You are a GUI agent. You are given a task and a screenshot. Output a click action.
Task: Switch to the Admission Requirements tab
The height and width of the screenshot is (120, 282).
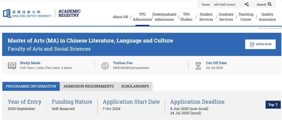click(x=89, y=86)
